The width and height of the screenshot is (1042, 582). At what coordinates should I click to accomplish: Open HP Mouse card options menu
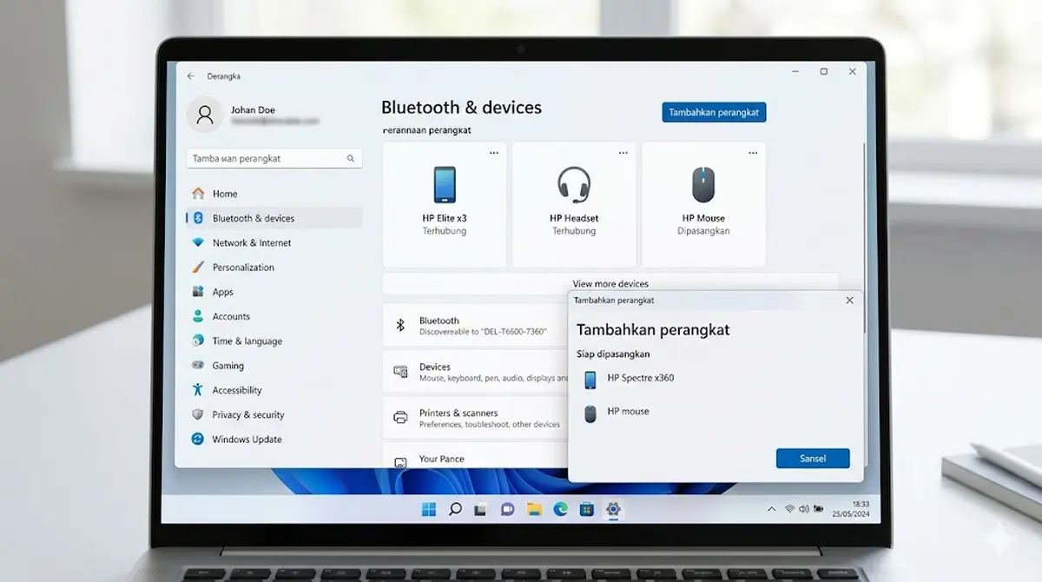[x=752, y=152]
